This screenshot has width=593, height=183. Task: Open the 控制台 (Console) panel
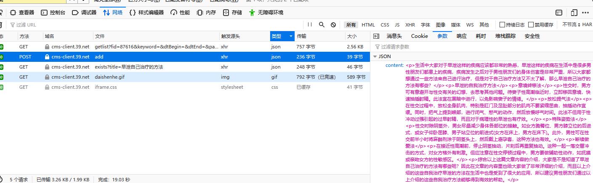53,13
